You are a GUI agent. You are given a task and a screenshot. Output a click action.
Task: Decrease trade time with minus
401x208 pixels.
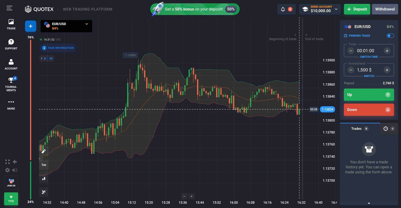point(351,51)
